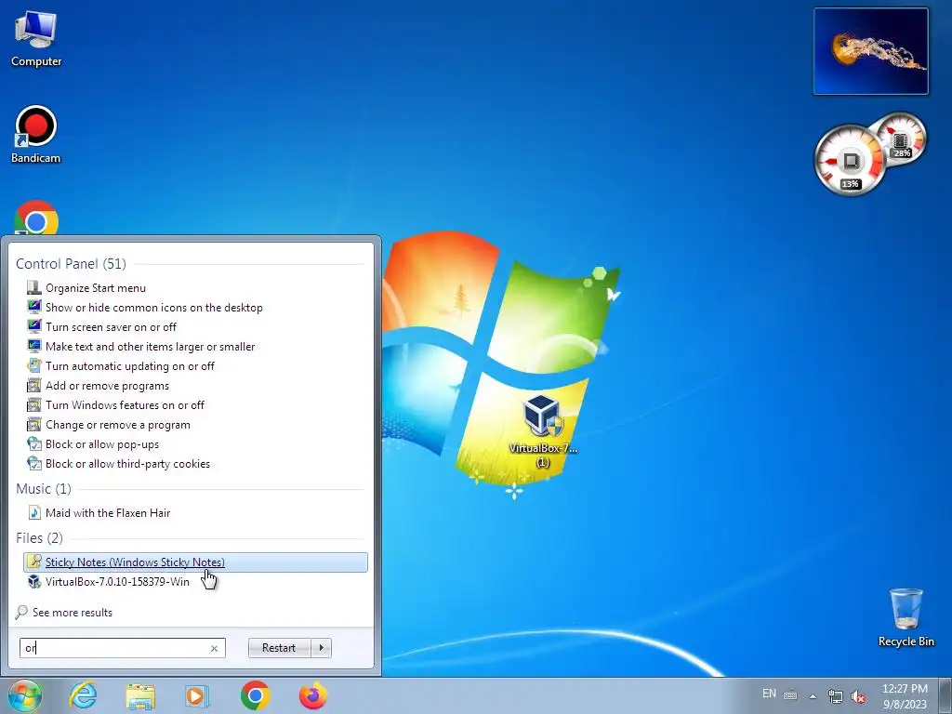Select Turn automatic updating on or off
952x714 pixels.
point(195,366)
